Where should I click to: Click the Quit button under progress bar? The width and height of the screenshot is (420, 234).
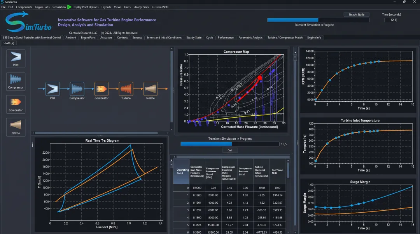click(230, 150)
